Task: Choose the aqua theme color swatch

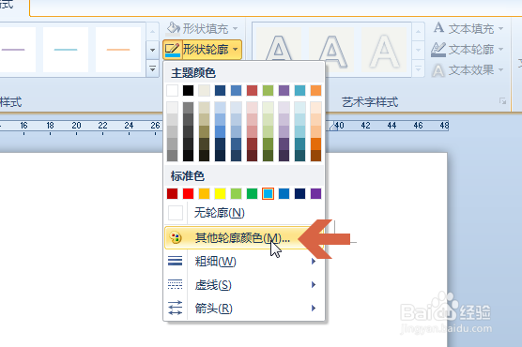Action: point(299,90)
